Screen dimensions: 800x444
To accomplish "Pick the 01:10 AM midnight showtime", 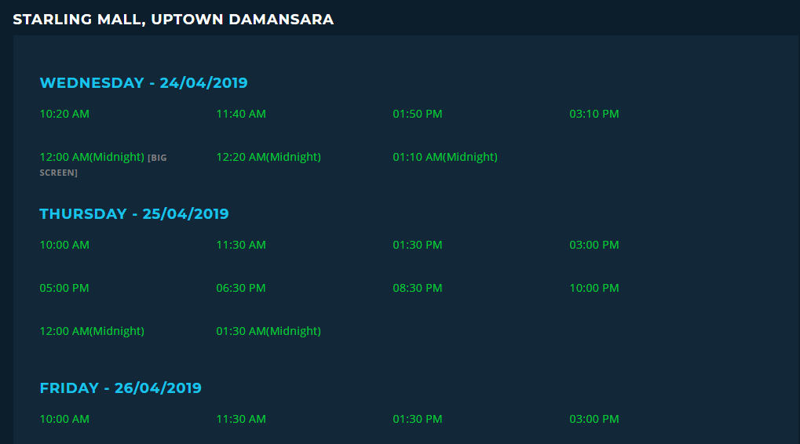I will point(445,157).
